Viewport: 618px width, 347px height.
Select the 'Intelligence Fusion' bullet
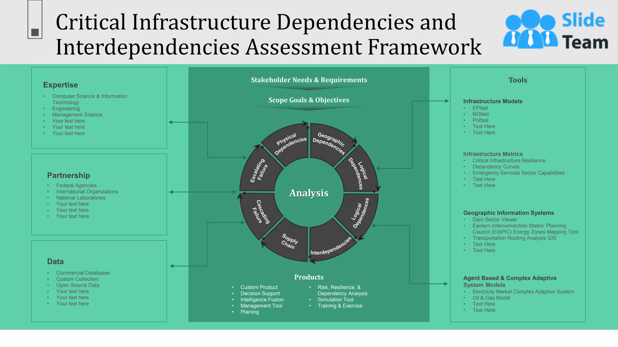pyautogui.click(x=262, y=300)
